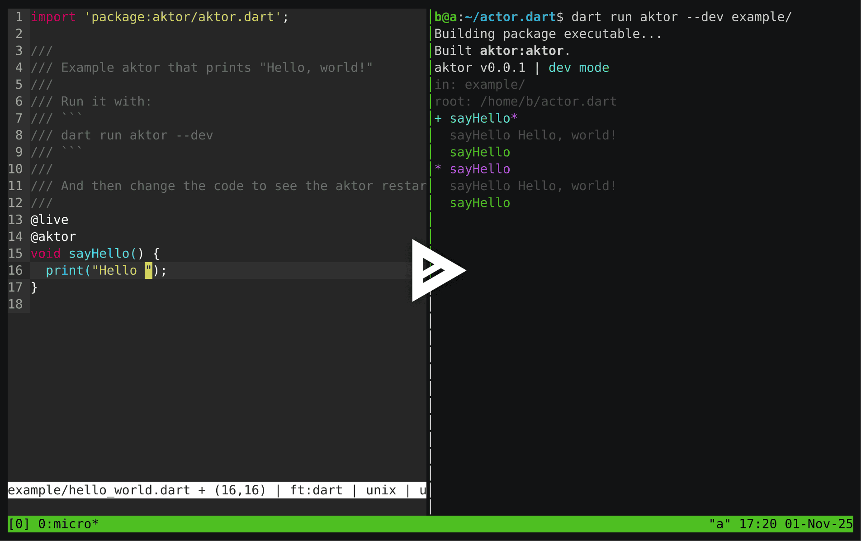This screenshot has width=861, height=541.
Task: Click the 'in: example/' output line
Action: point(480,85)
